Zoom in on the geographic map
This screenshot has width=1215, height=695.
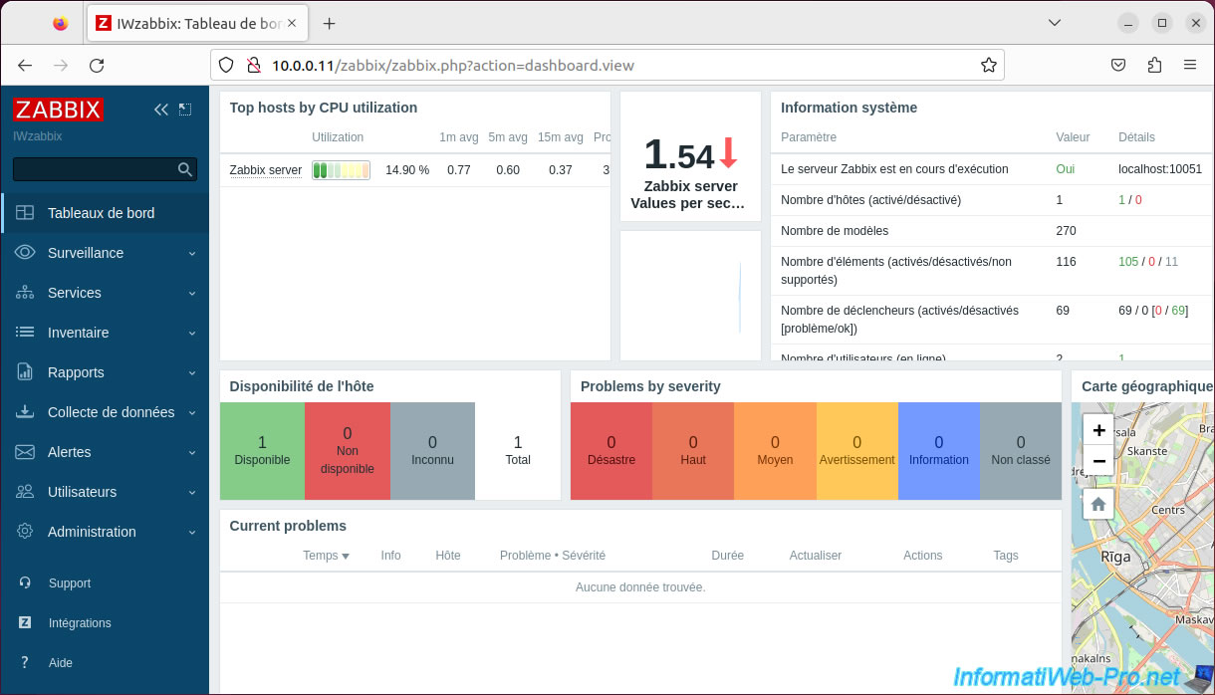point(1098,431)
